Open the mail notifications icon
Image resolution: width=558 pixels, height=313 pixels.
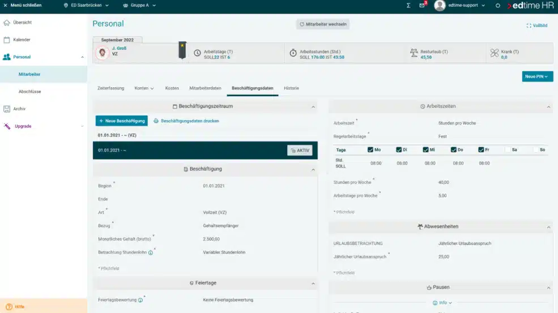coord(422,5)
